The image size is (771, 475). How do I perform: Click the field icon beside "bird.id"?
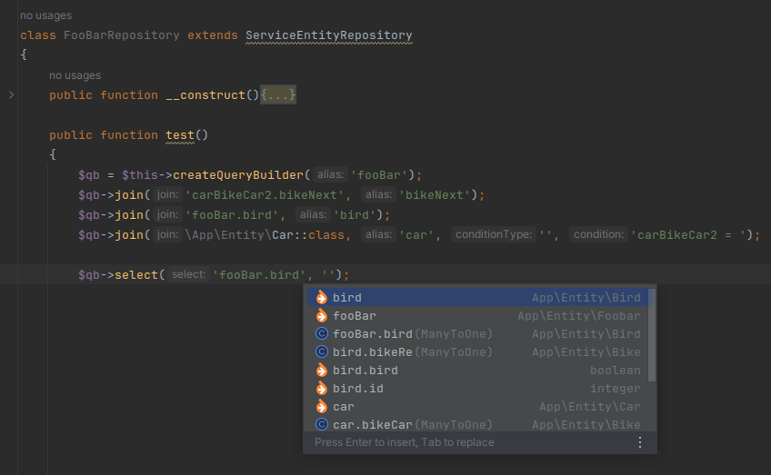[321, 389]
